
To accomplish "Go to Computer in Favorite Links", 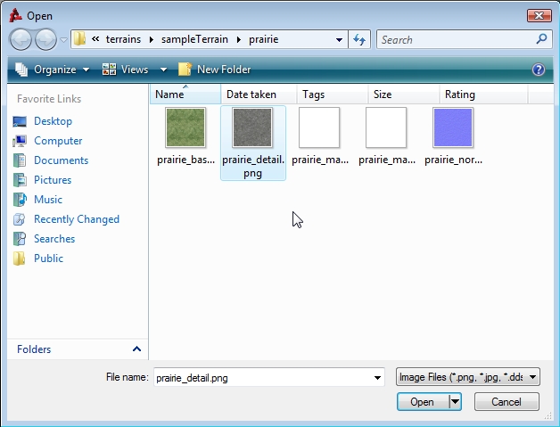I will [57, 141].
